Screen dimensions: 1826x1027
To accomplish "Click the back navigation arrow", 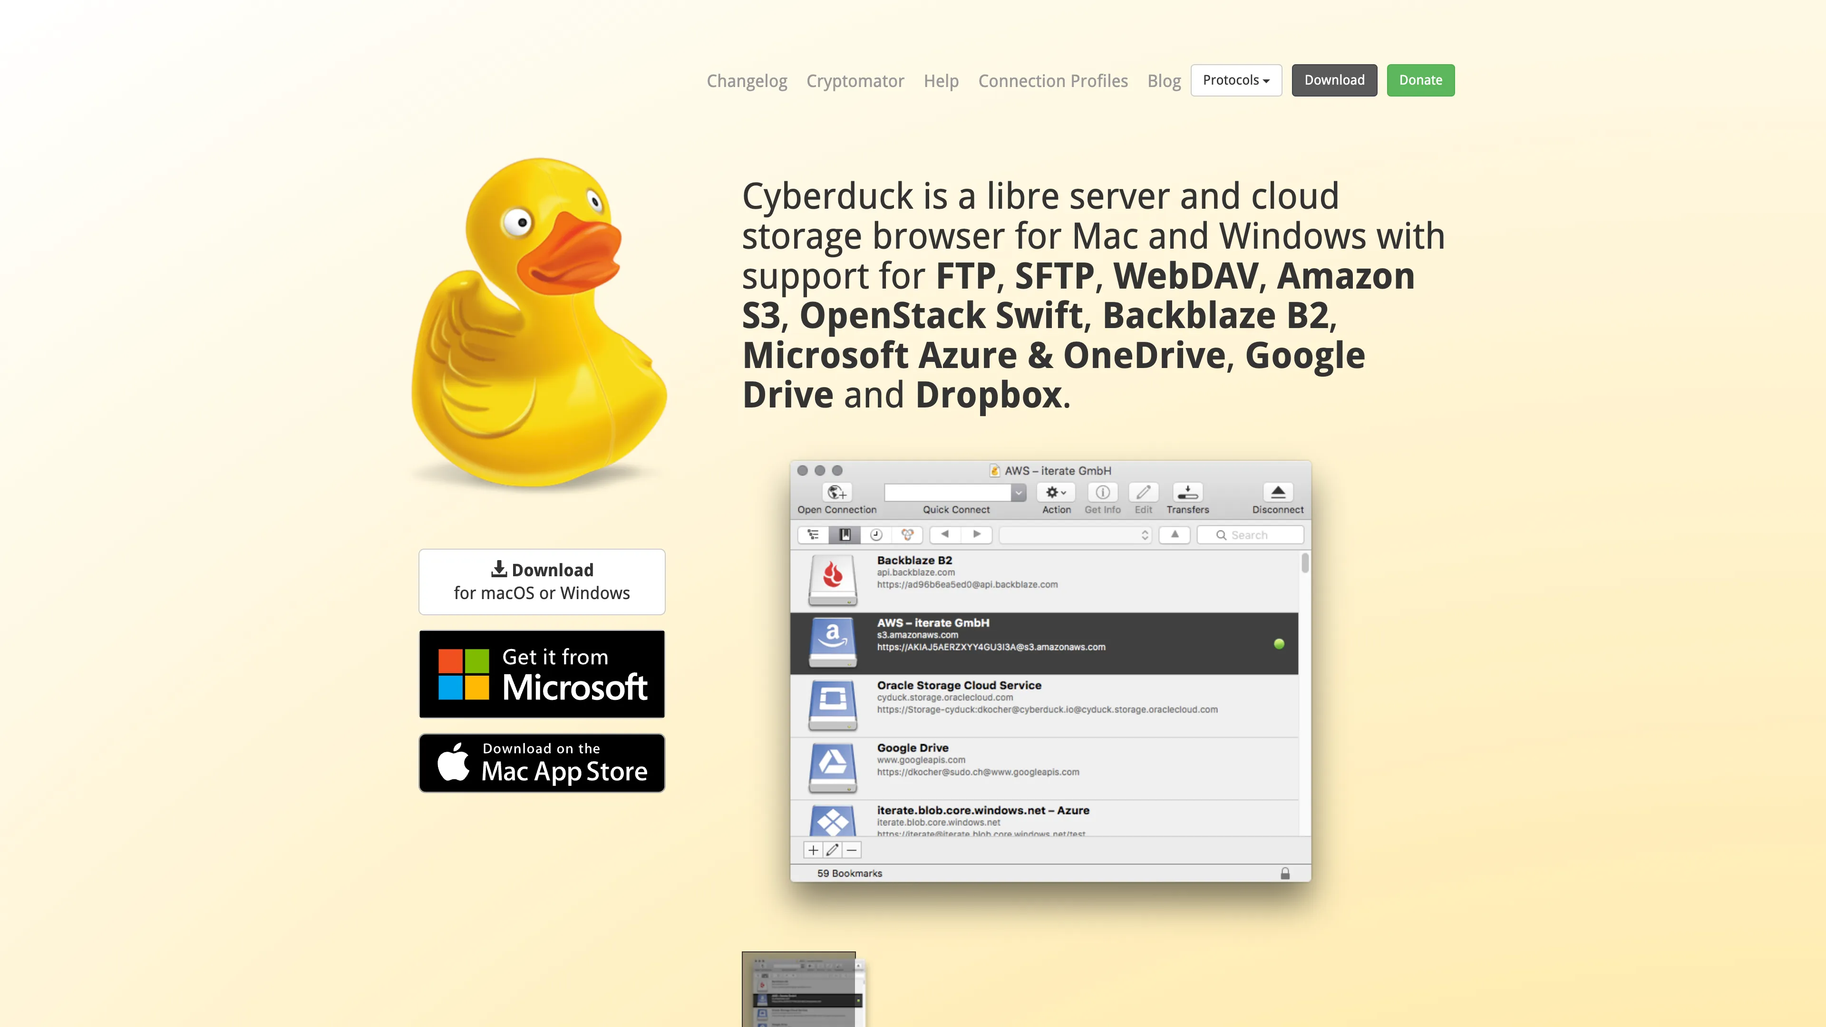I will click(945, 534).
